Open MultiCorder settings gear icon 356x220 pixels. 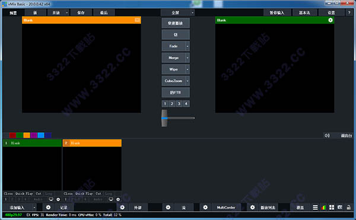(205, 208)
